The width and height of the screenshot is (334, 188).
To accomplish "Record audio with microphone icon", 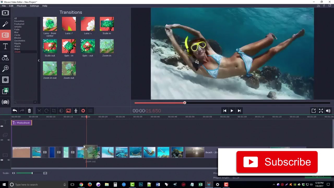I will pyautogui.click(x=76, y=111).
